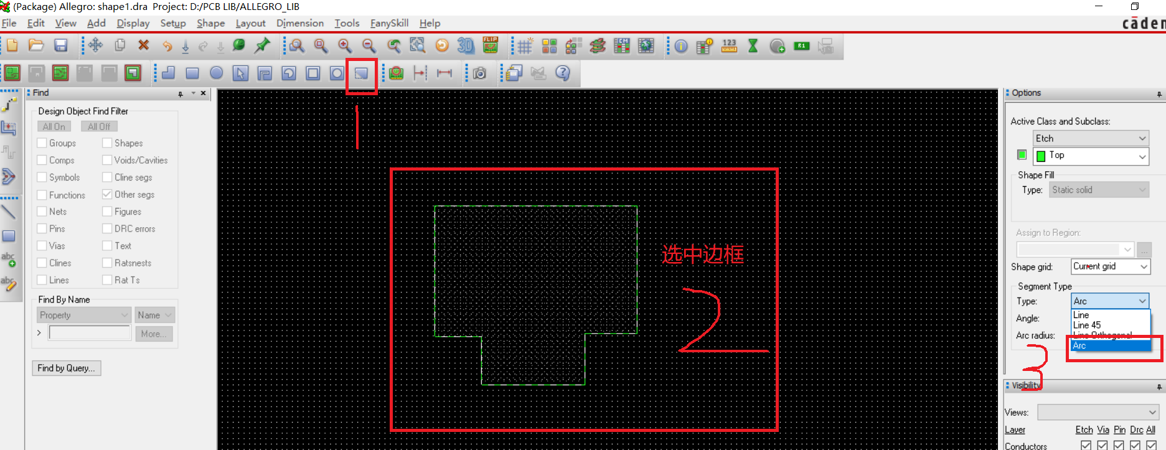Click the Flip design icon

(x=491, y=45)
